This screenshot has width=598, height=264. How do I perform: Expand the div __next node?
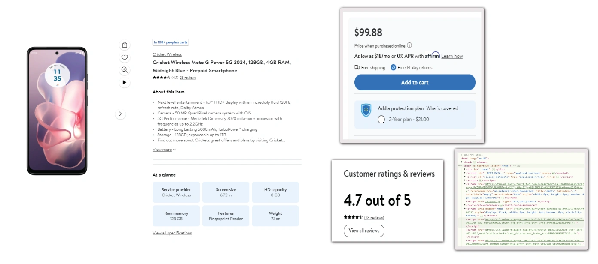465,169
